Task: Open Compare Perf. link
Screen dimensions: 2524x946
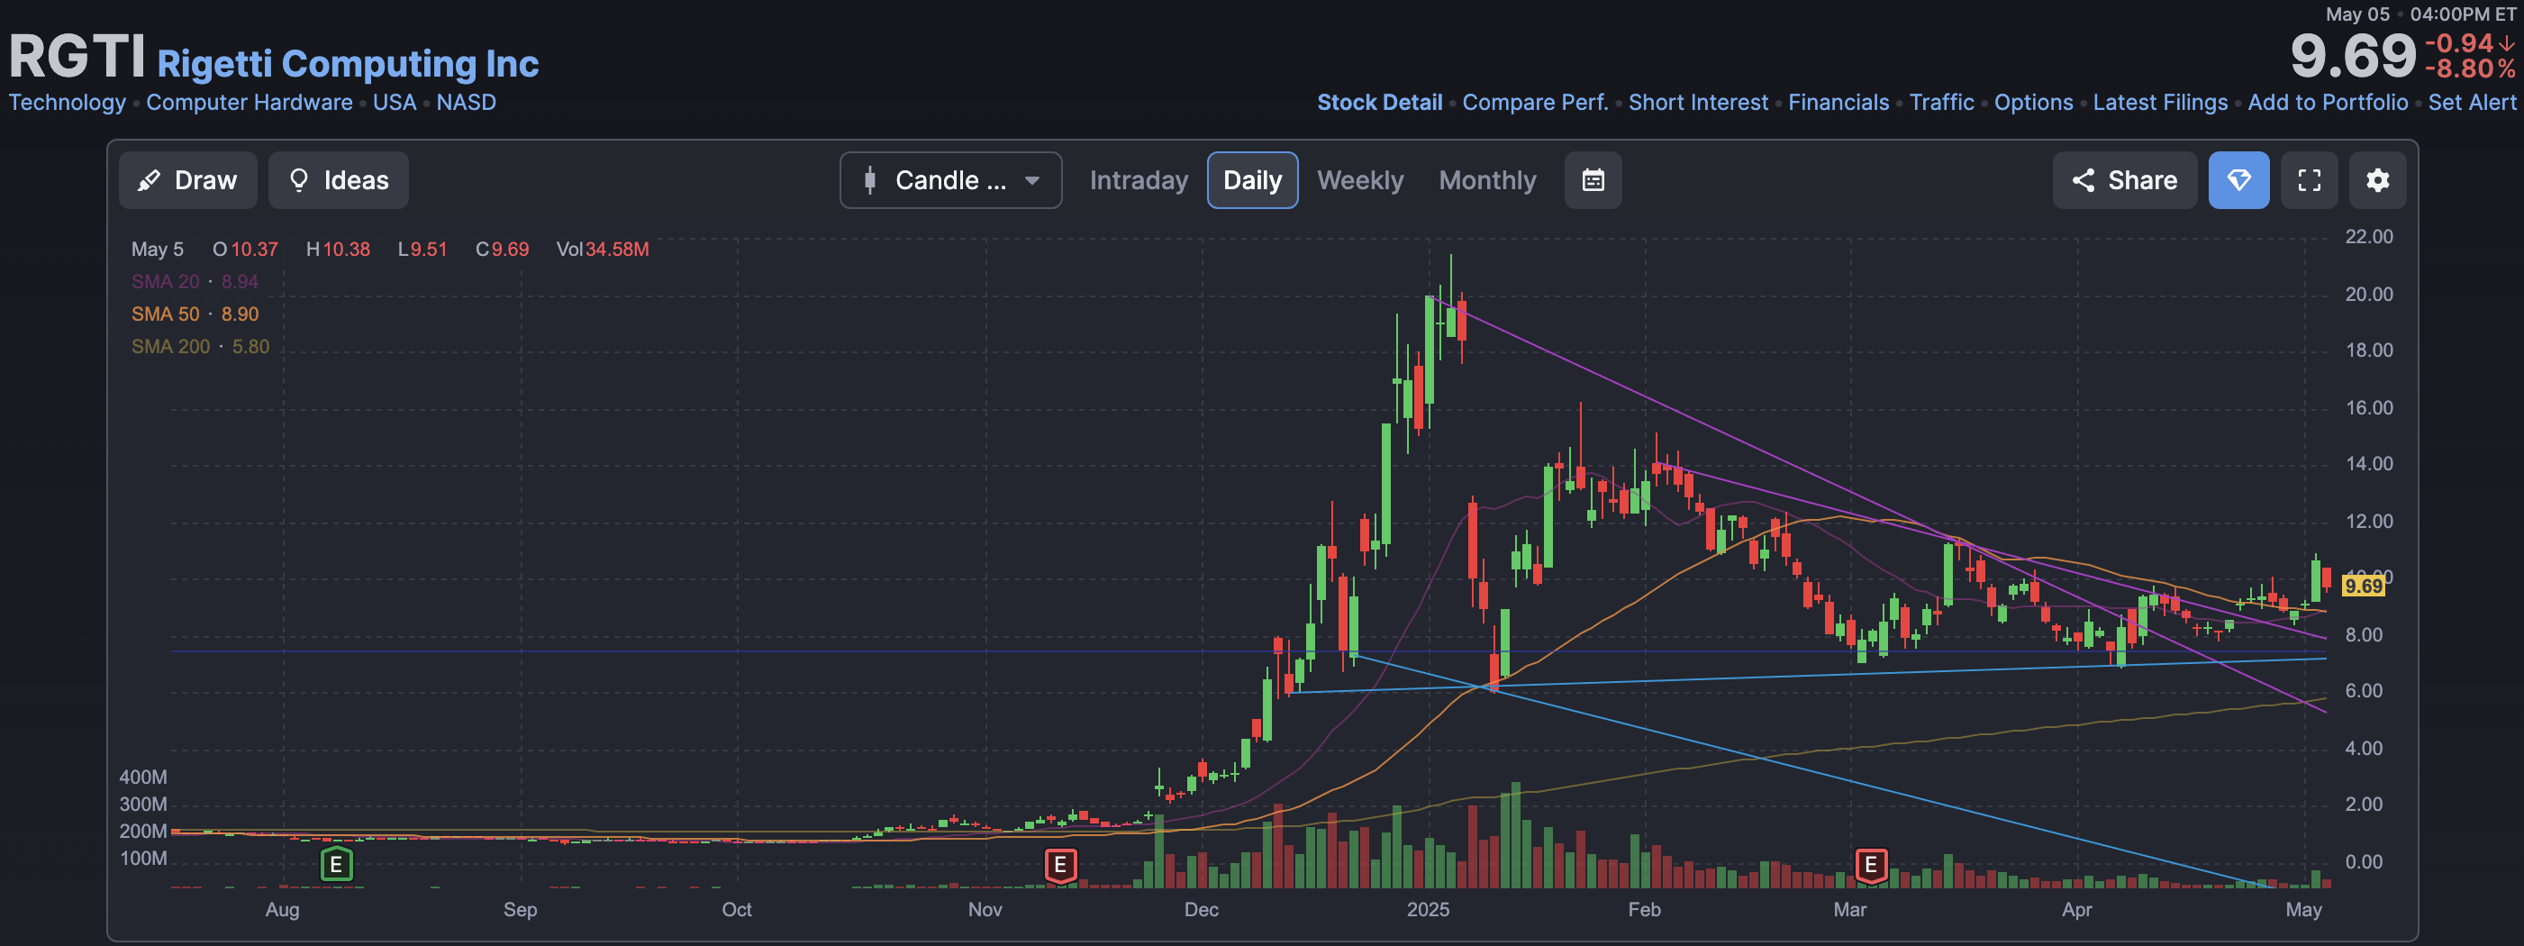Action: click(x=1535, y=102)
